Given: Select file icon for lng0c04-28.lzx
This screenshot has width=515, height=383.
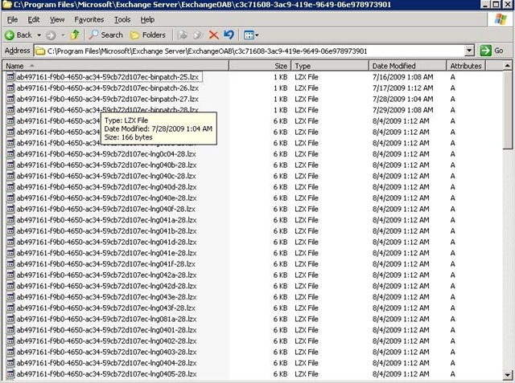Looking at the screenshot, I should (x=10, y=154).
